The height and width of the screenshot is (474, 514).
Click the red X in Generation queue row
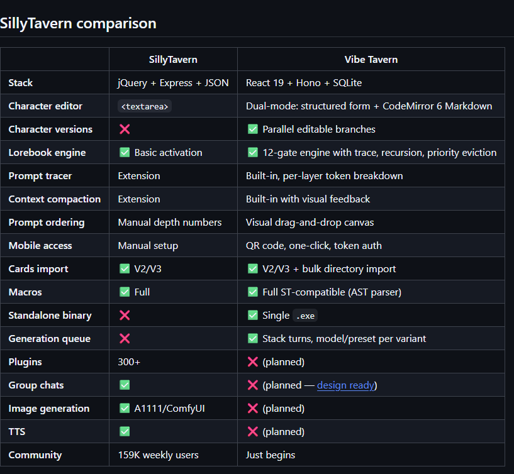(125, 338)
